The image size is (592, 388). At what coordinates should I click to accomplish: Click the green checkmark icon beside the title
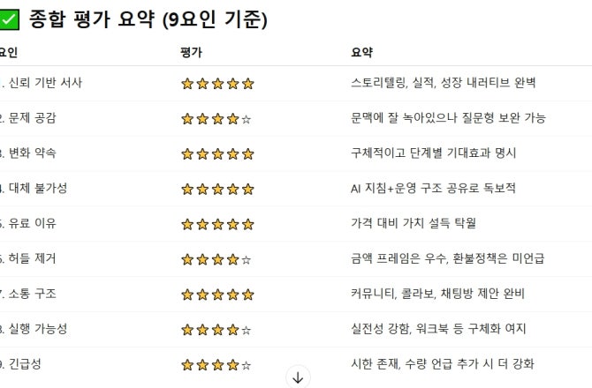point(9,19)
